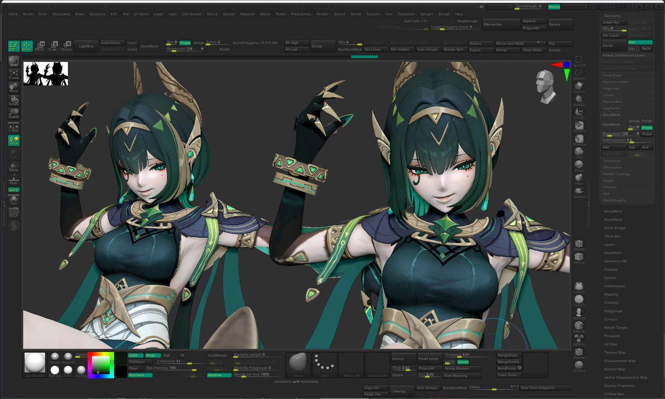
Task: Toggle the Menus button at top
Action: pyautogui.click(x=554, y=7)
